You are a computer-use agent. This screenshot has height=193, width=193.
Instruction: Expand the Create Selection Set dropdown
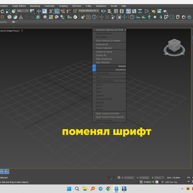(x=89, y=11)
